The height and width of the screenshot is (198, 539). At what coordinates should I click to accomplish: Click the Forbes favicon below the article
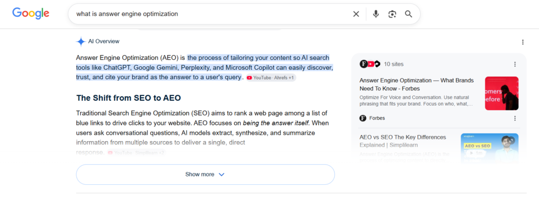click(363, 118)
